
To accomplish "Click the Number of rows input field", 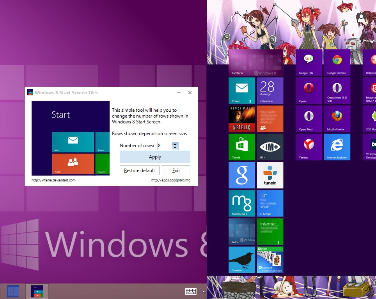I will click(x=165, y=146).
